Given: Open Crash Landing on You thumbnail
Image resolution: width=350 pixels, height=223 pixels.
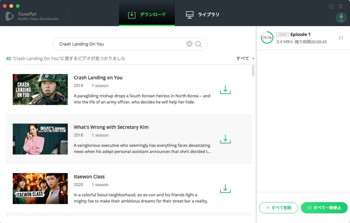Looking at the screenshot, I should point(40,89).
